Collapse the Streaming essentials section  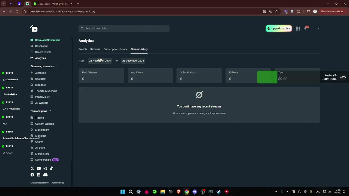pyautogui.click(x=58, y=66)
